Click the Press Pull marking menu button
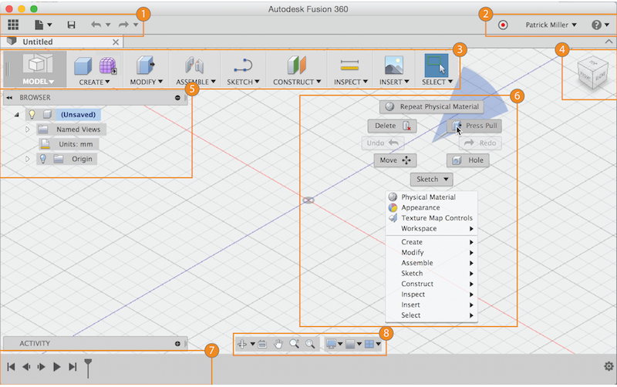 tap(474, 126)
